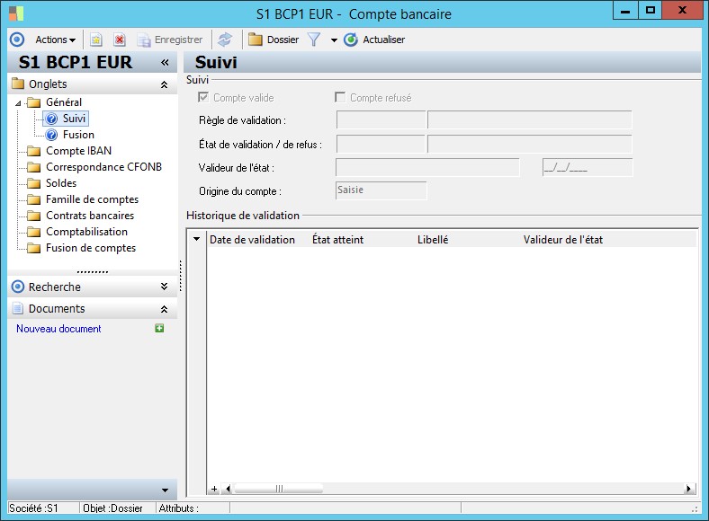Click the Actualiser button
The image size is (709, 521).
tap(374, 40)
